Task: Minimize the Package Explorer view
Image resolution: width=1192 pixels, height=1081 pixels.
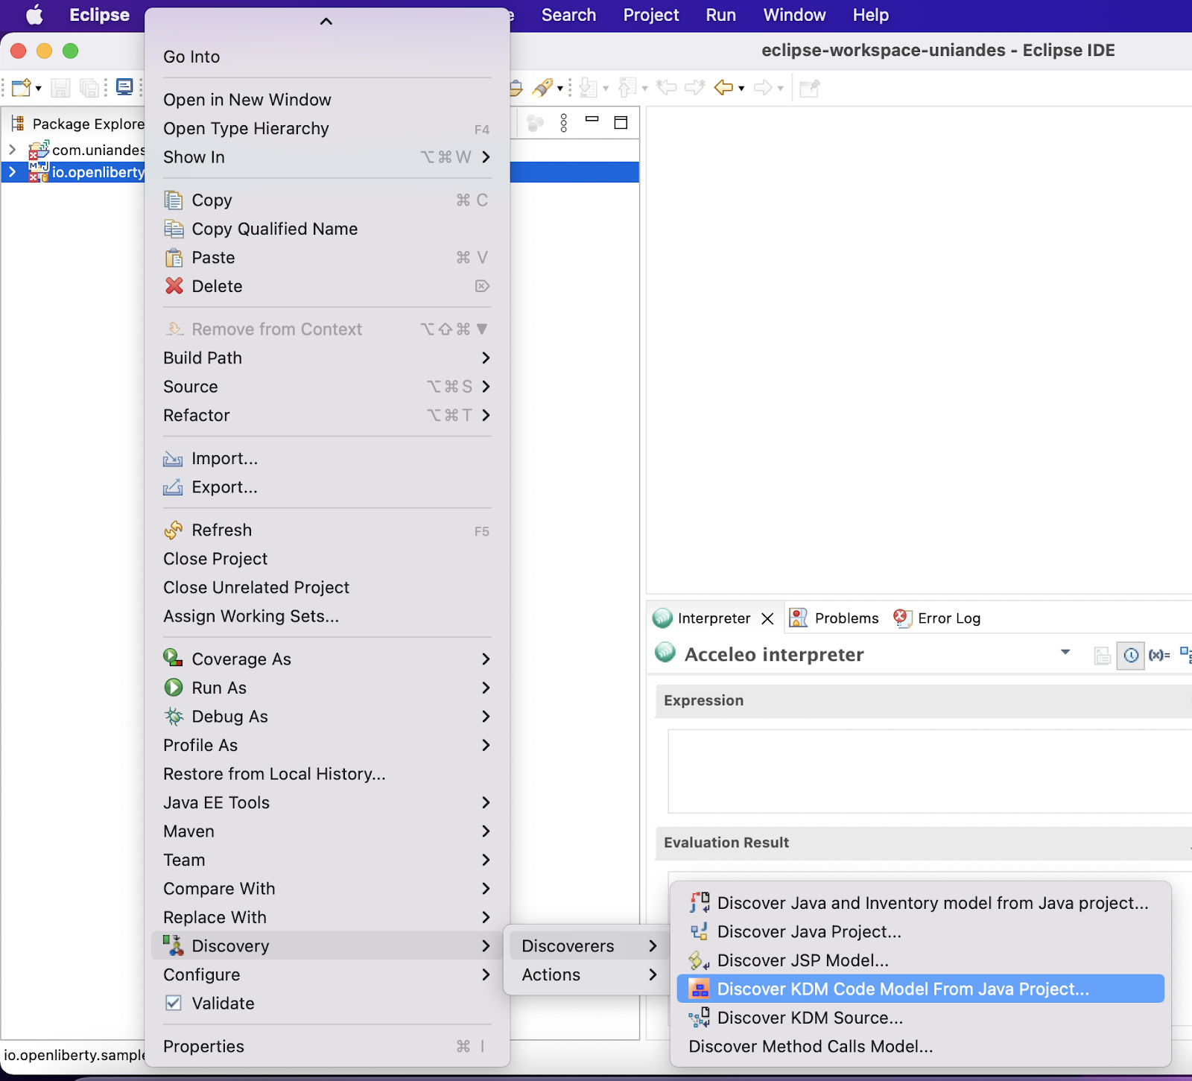Action: (592, 119)
